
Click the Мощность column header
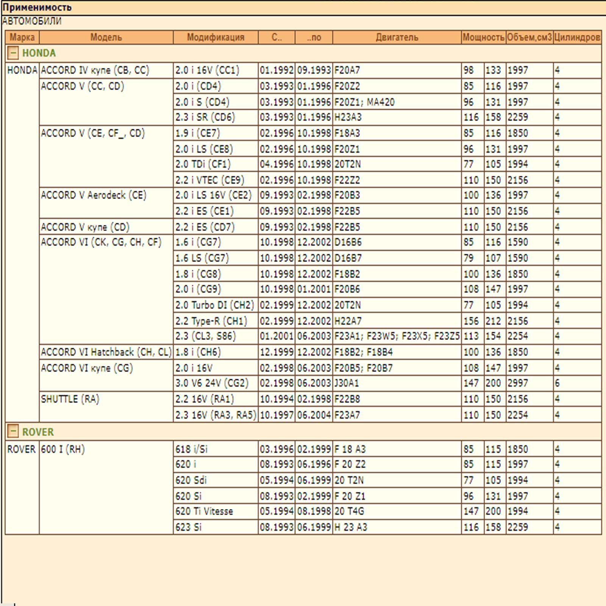tap(483, 37)
